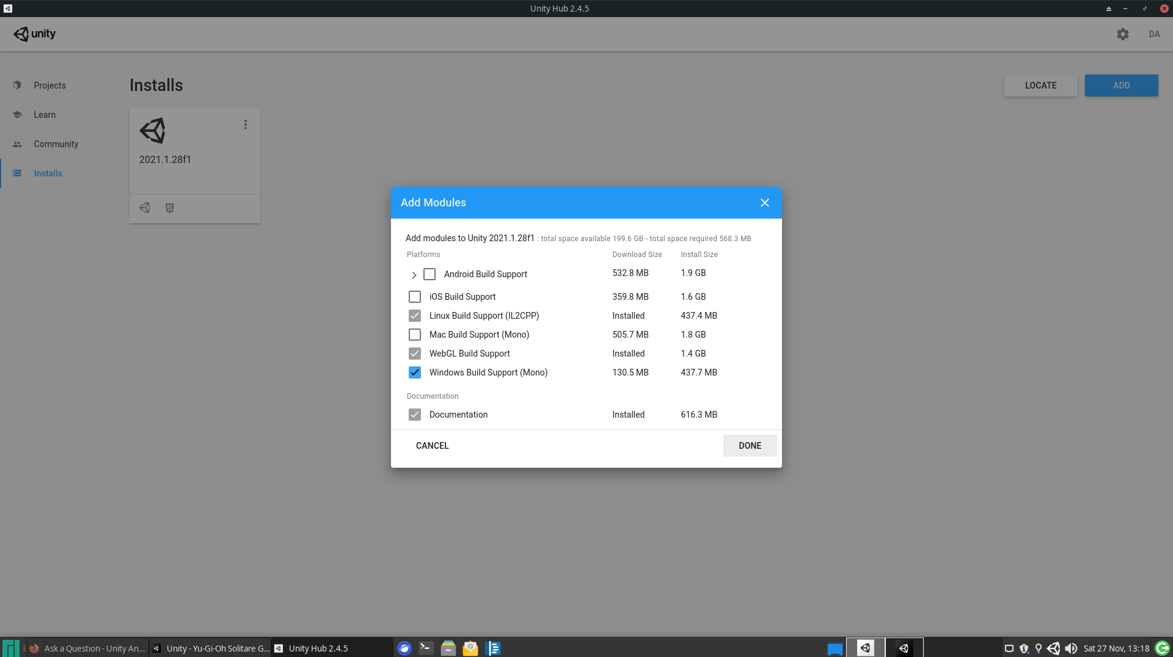
Task: Click DONE in Add Modules dialog
Action: click(750, 446)
